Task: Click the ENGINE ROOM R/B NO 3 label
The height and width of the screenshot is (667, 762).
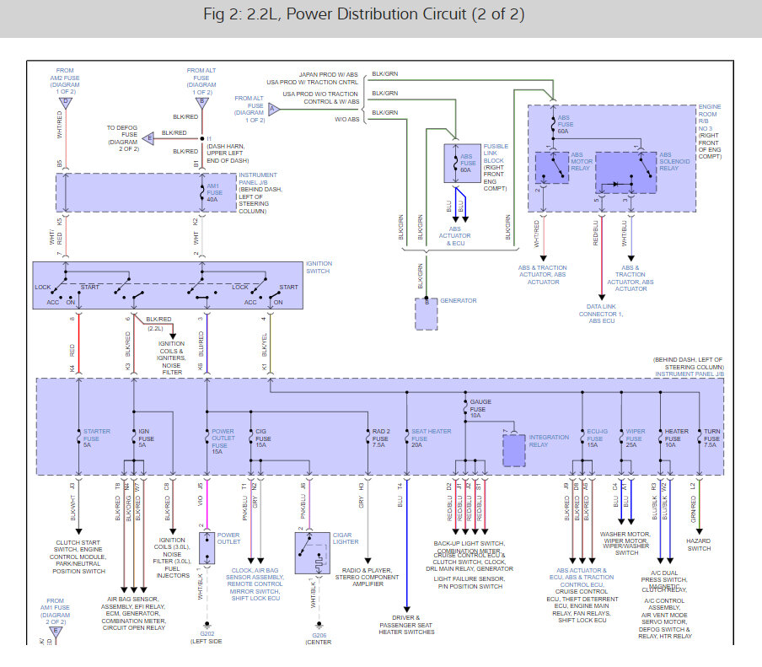Action: 709,118
